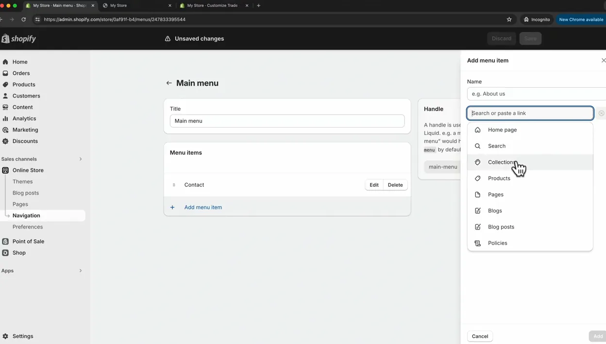Switch to My Store Customize Trade tab
Screen dimensions: 606x344
click(213, 5)
